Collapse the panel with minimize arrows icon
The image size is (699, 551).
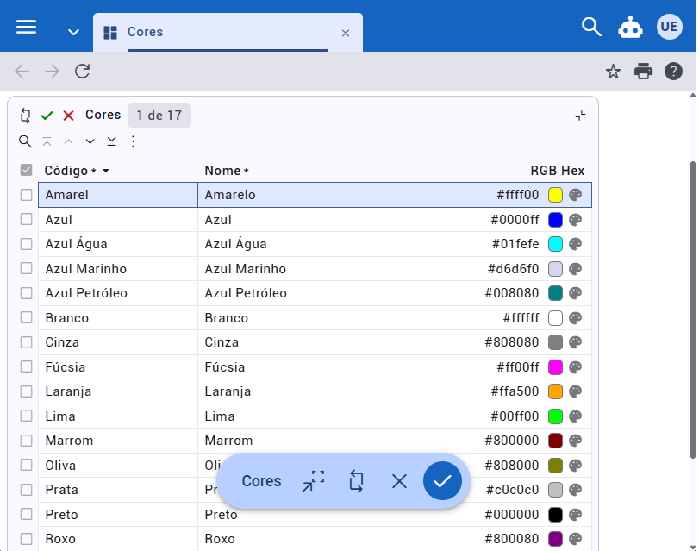580,116
